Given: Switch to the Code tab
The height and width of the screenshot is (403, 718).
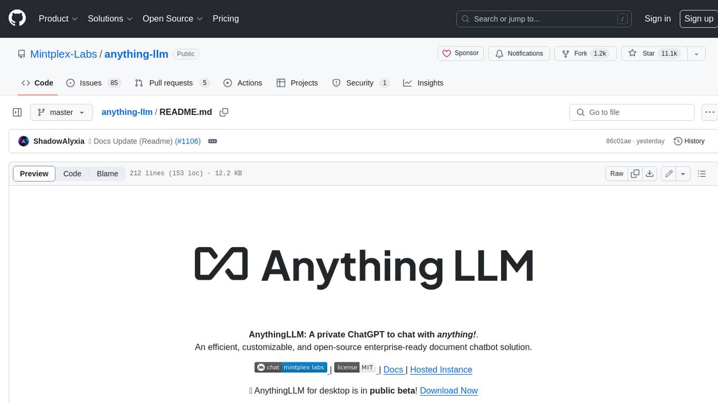Looking at the screenshot, I should 37,83.
